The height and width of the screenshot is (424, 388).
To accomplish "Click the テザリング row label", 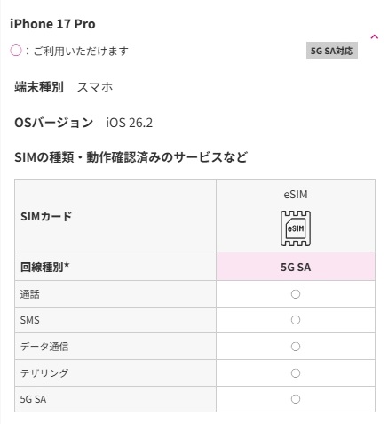I will click(44, 373).
